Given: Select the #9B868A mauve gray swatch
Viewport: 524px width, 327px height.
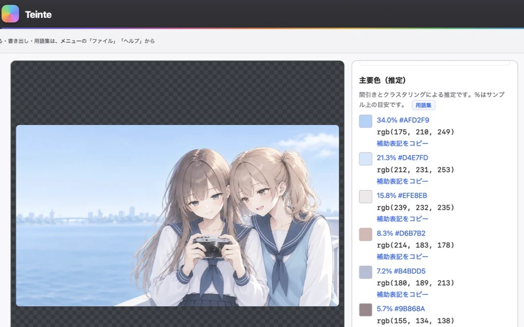Looking at the screenshot, I should 366,310.
